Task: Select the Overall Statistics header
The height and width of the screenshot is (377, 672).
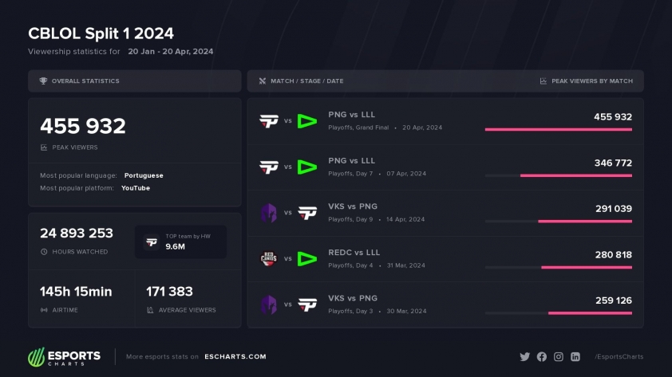Action: pos(135,81)
